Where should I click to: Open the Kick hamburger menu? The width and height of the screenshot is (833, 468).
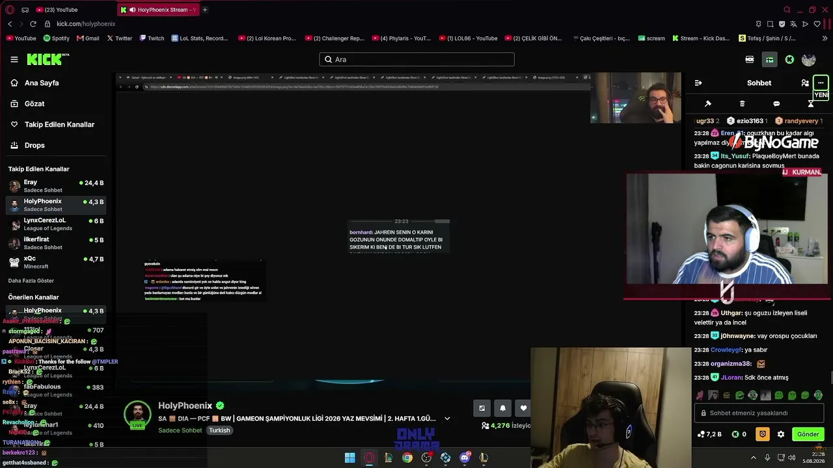coord(14,59)
